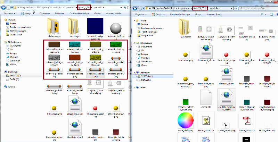
Task: Go to ProgramData breadcrumb segment
Action: click(26, 8)
